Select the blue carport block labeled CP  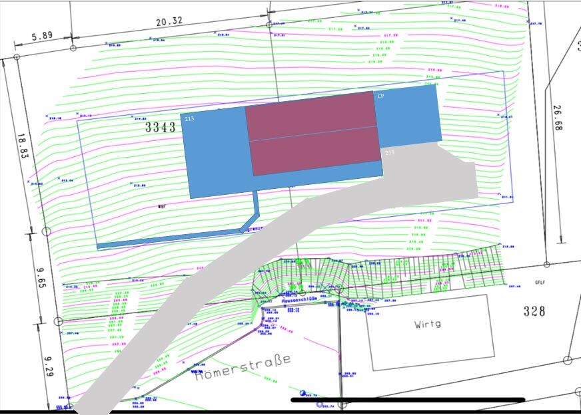point(407,116)
